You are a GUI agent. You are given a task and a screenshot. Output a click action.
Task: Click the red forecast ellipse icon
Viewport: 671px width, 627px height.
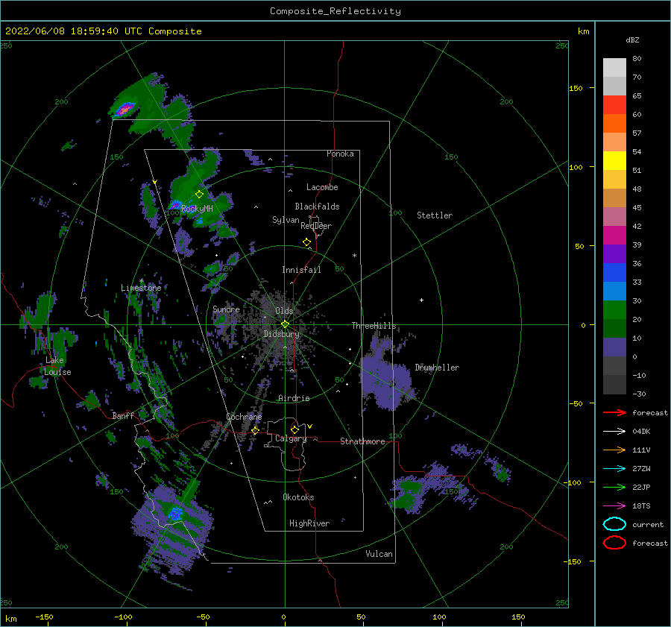[x=614, y=543]
